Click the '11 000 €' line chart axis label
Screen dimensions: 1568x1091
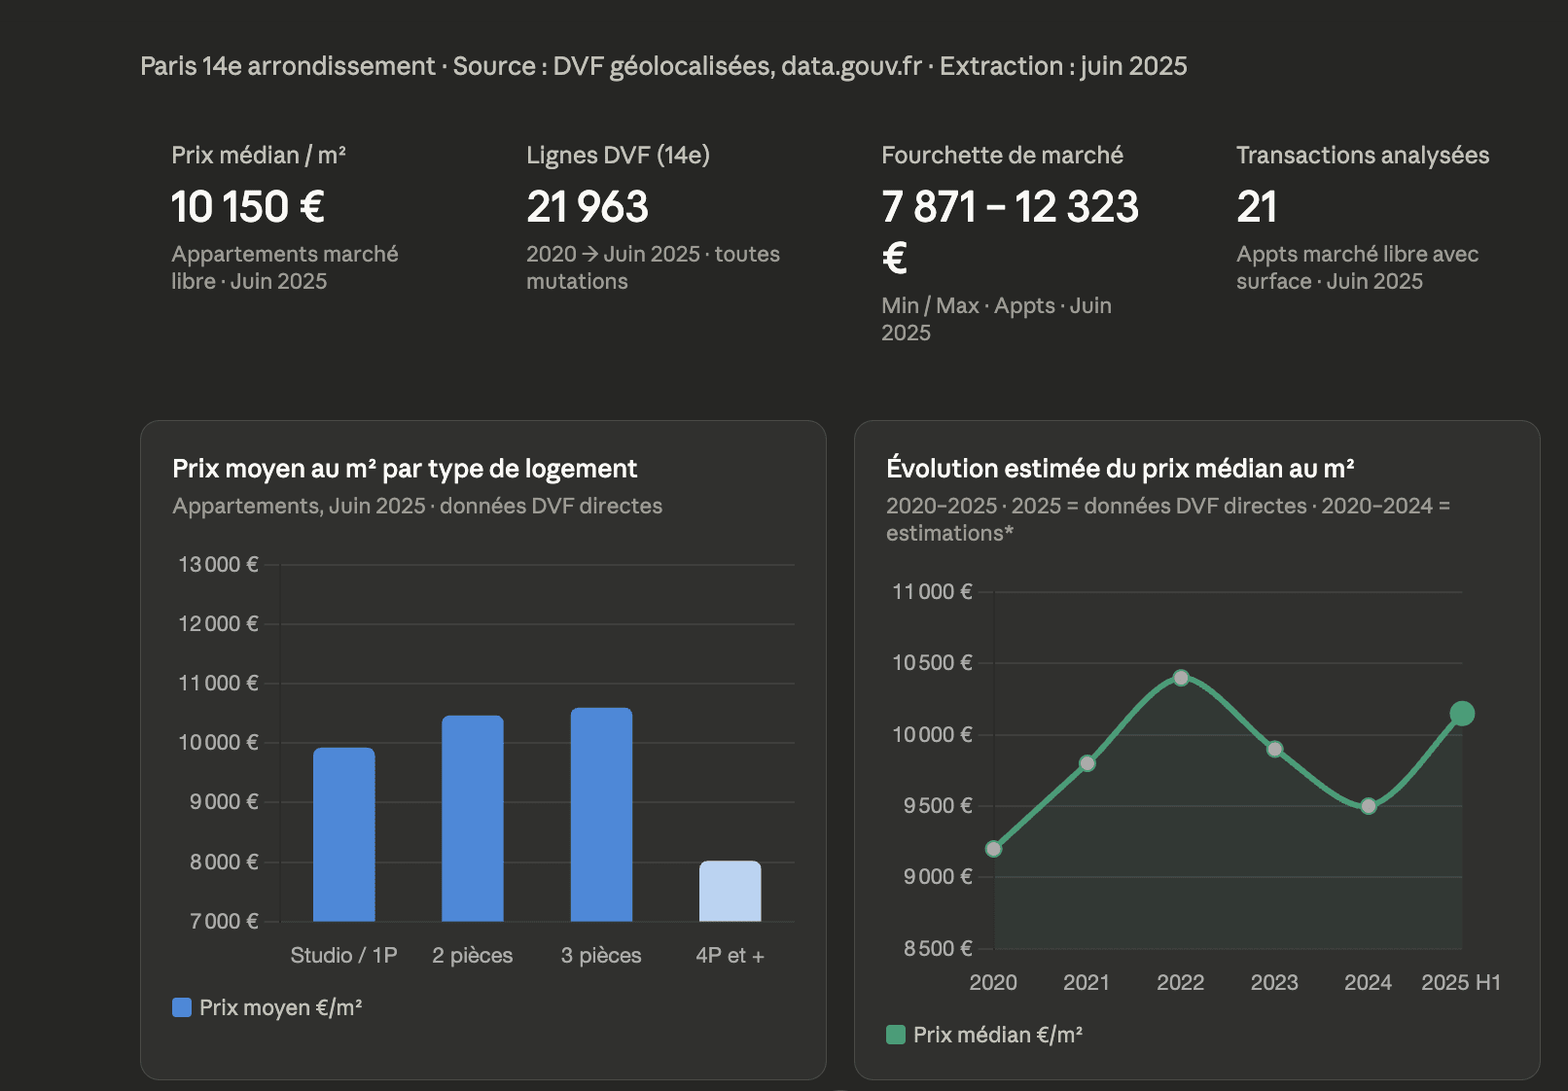pyautogui.click(x=933, y=591)
